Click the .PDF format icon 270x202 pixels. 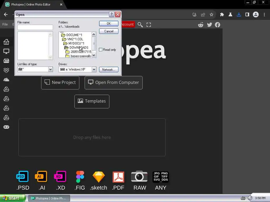(x=118, y=177)
